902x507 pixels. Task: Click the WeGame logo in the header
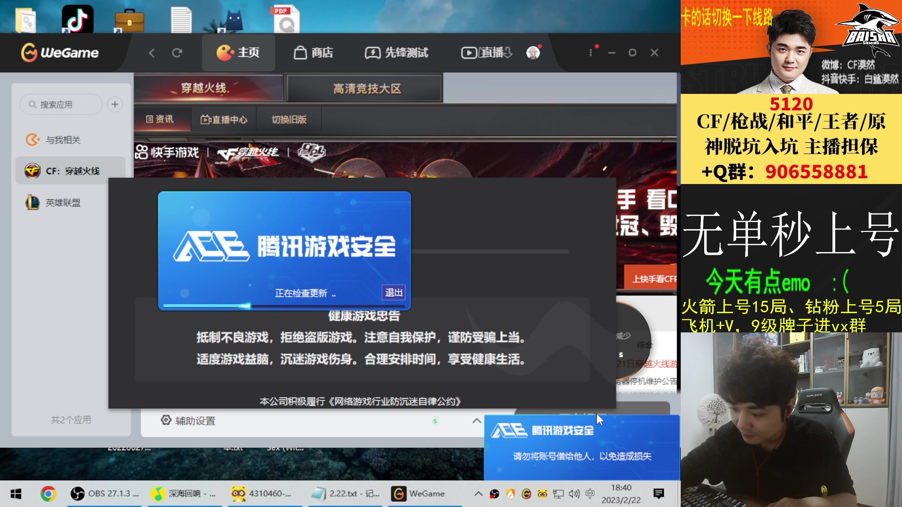[60, 53]
